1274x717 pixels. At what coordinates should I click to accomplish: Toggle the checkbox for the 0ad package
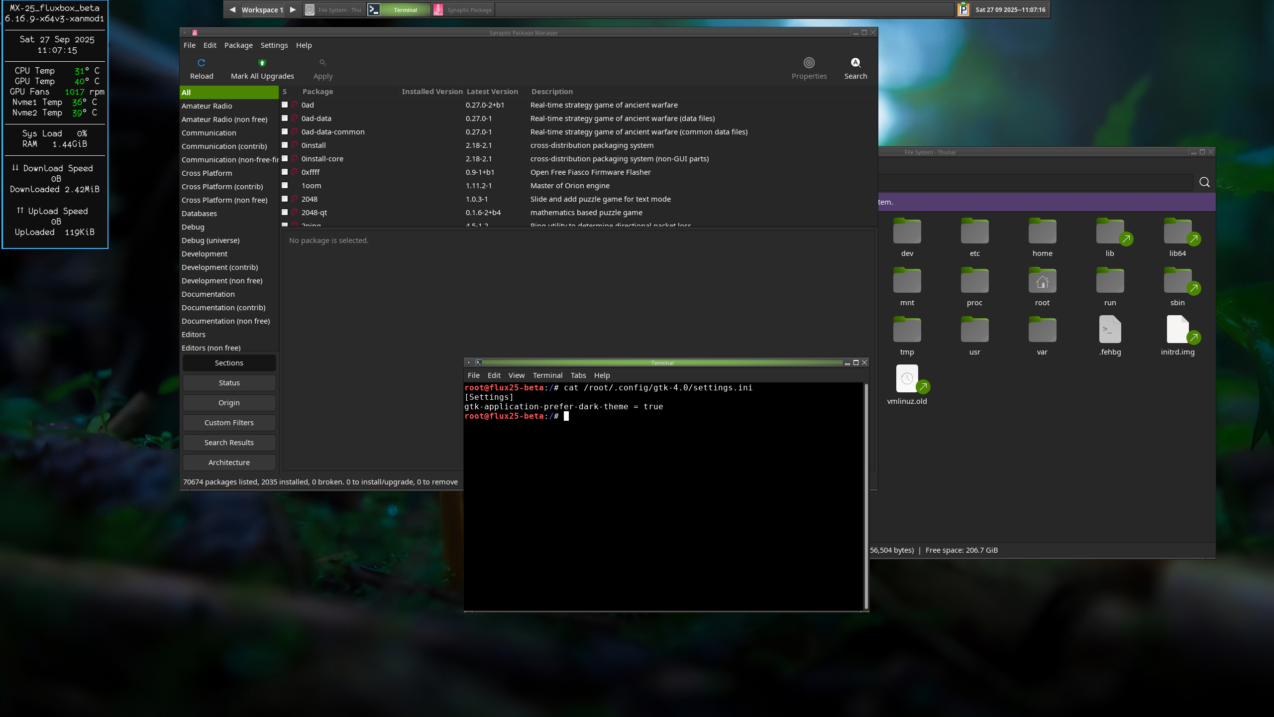tap(285, 105)
